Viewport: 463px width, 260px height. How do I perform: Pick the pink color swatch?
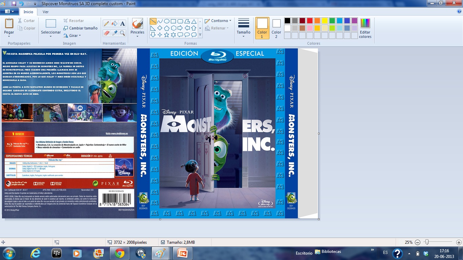pyautogui.click(x=310, y=28)
